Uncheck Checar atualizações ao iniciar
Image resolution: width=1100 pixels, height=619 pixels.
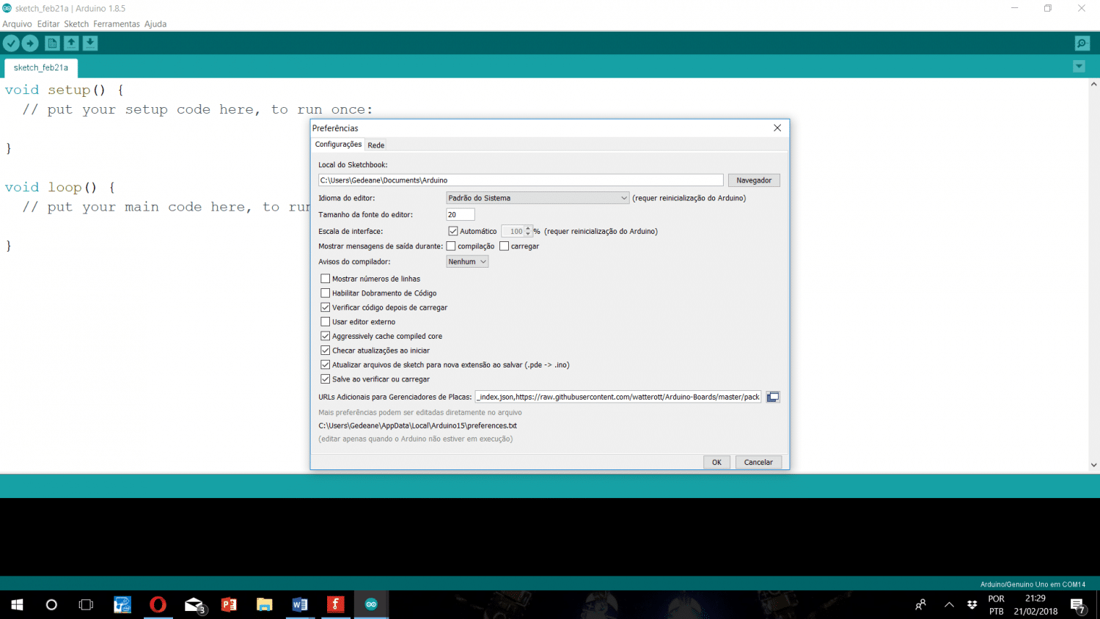pos(326,351)
